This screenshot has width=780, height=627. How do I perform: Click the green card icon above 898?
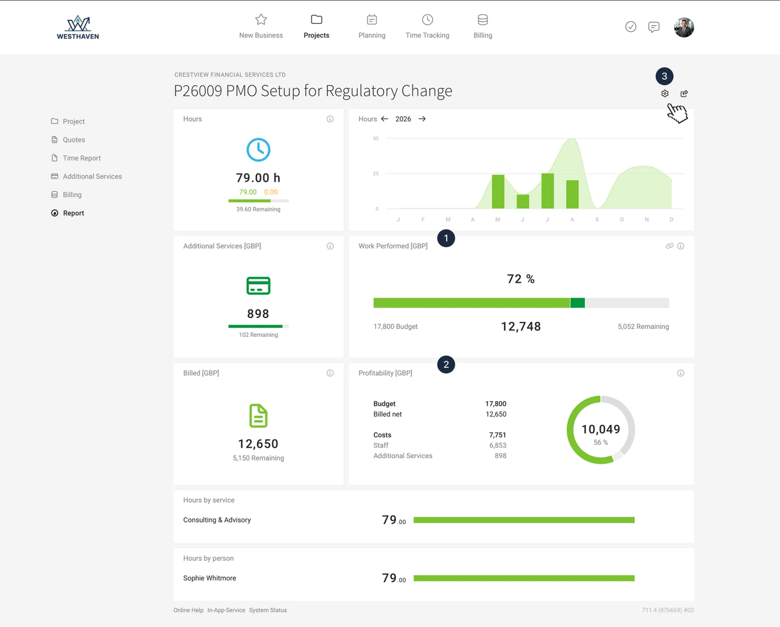[258, 286]
